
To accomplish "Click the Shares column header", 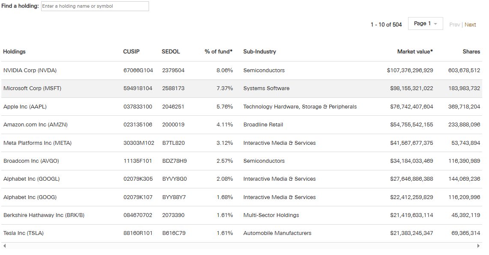I will [471, 52].
